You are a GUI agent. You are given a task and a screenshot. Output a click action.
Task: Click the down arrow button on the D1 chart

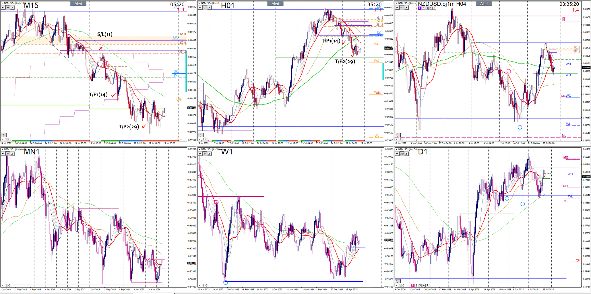397,154
